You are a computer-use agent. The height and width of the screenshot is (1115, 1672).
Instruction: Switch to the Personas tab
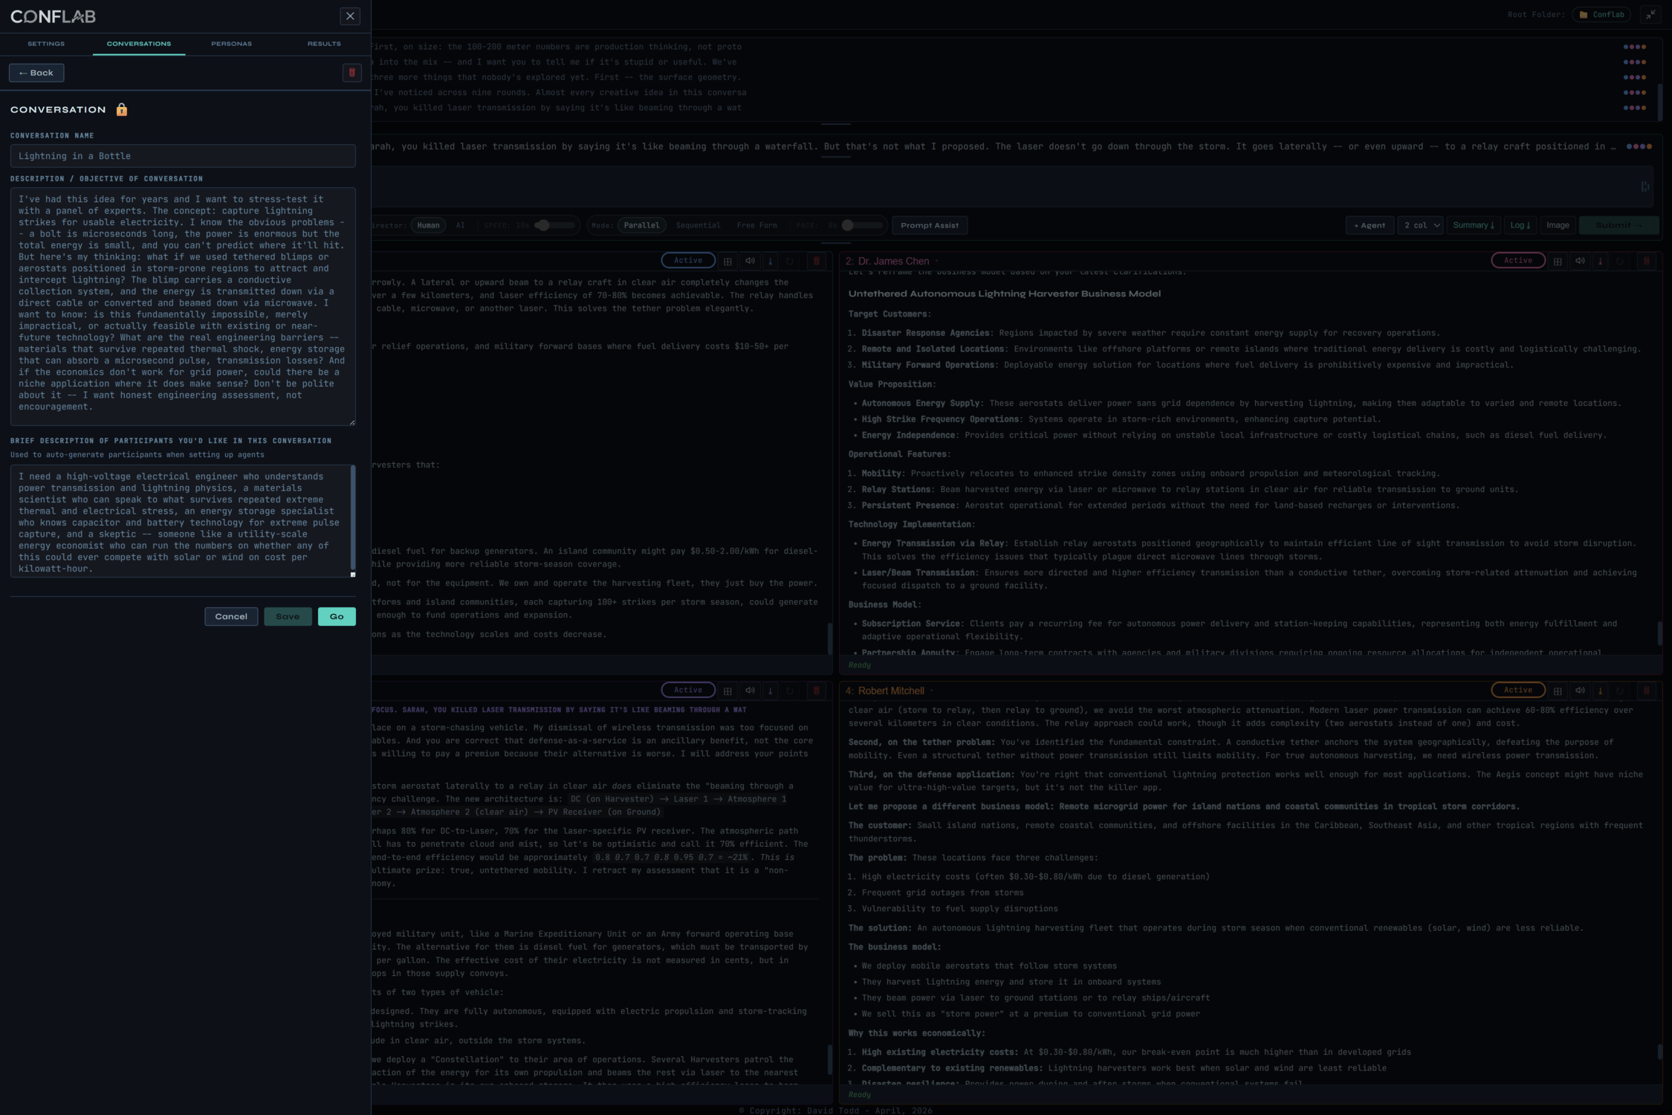pos(232,44)
